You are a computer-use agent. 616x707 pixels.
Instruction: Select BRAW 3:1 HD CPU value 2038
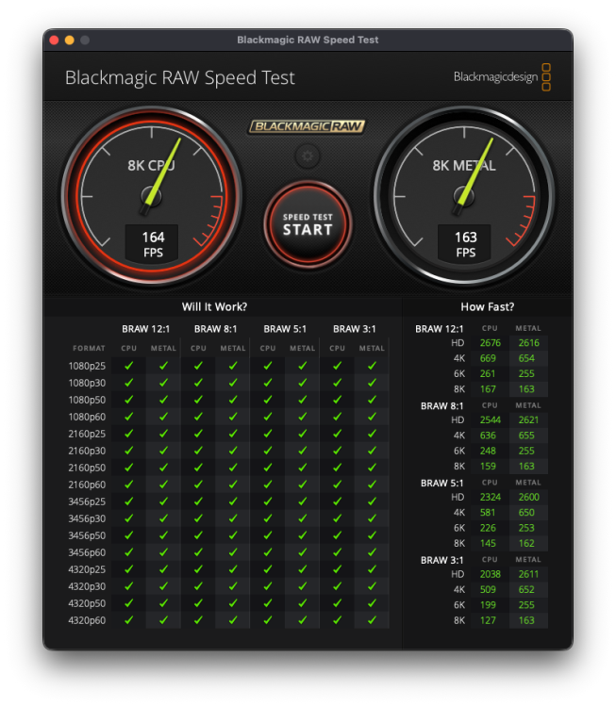[491, 574]
